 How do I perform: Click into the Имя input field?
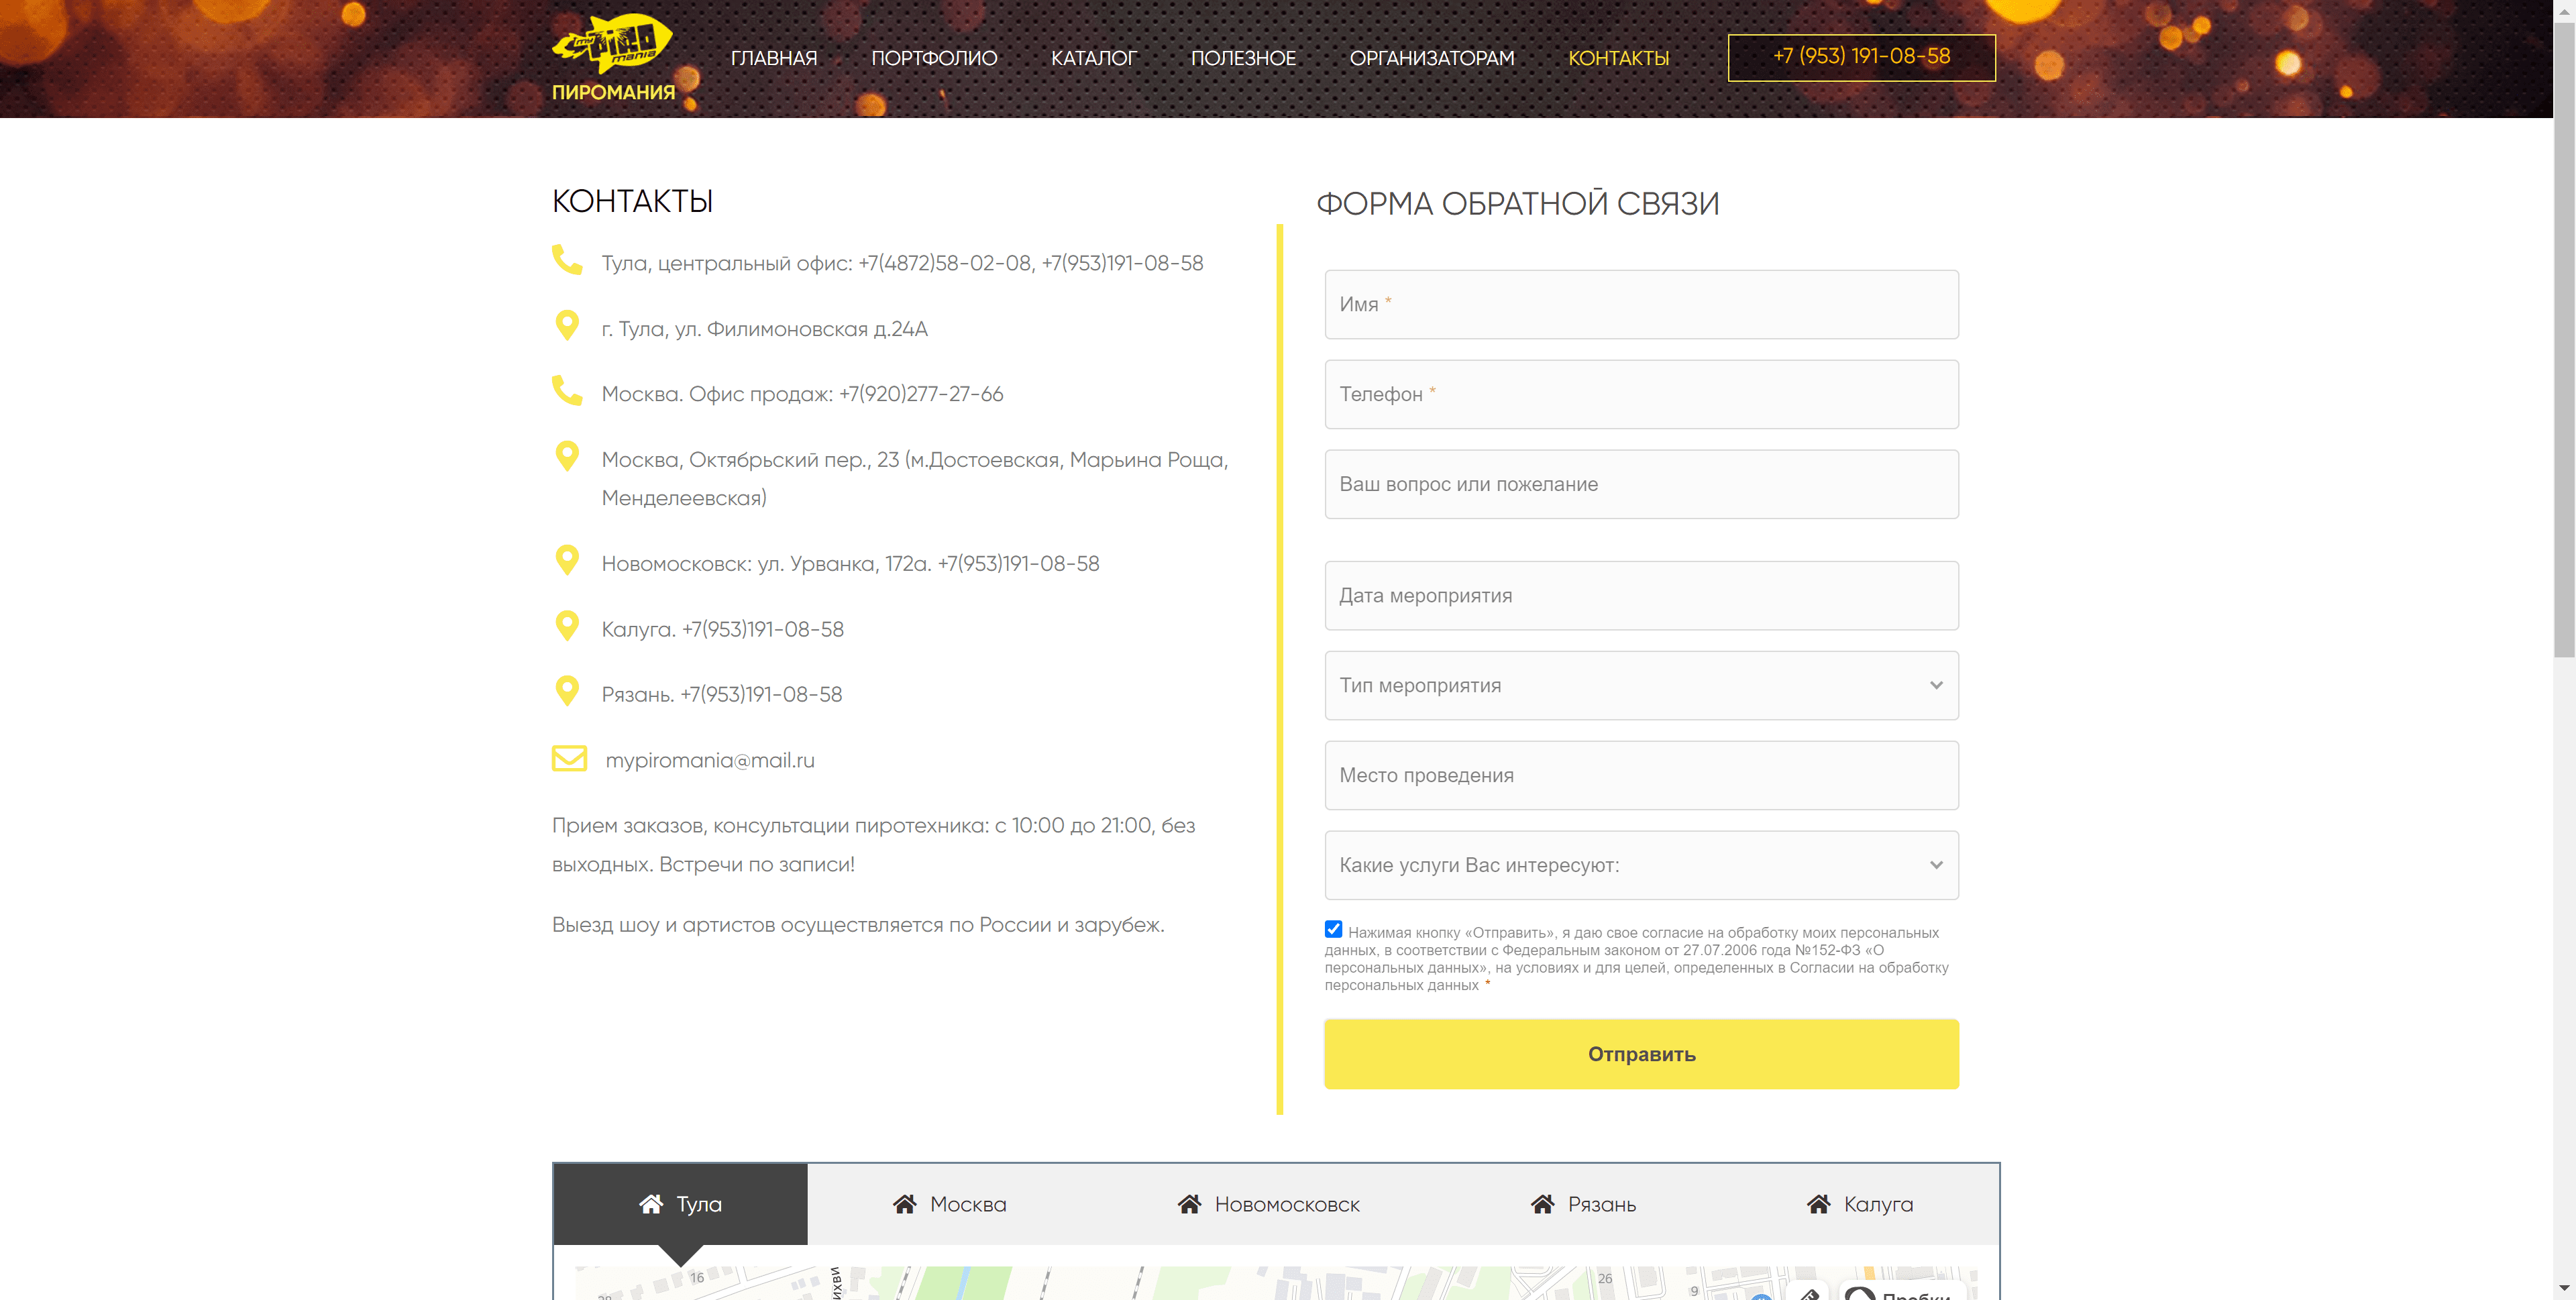[x=1641, y=304]
